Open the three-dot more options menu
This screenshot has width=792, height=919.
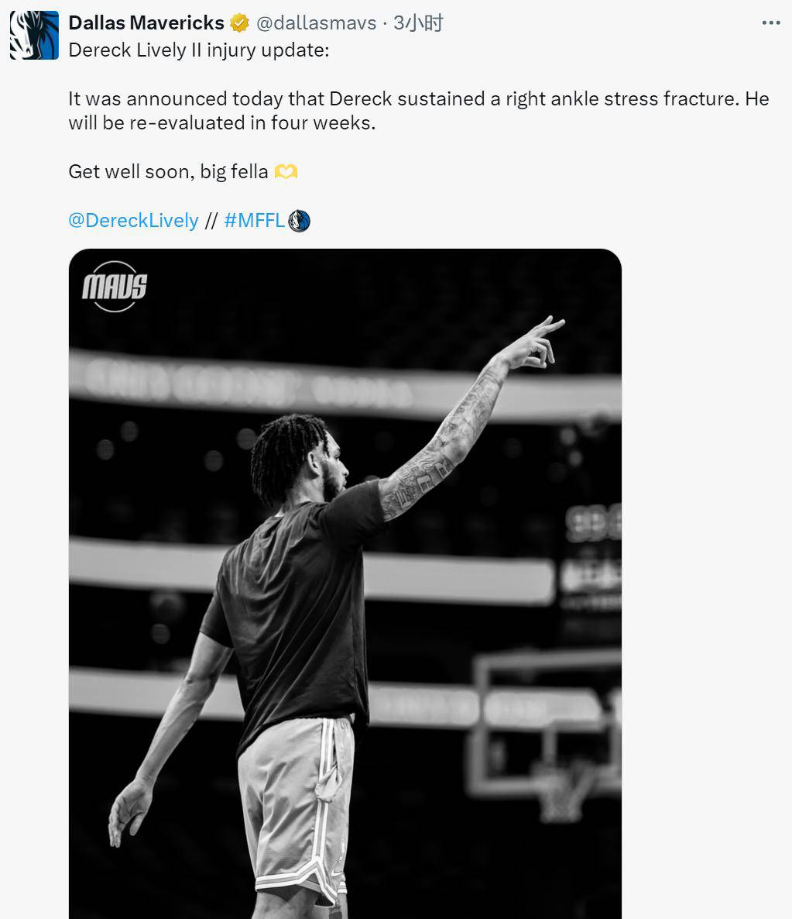[x=771, y=22]
